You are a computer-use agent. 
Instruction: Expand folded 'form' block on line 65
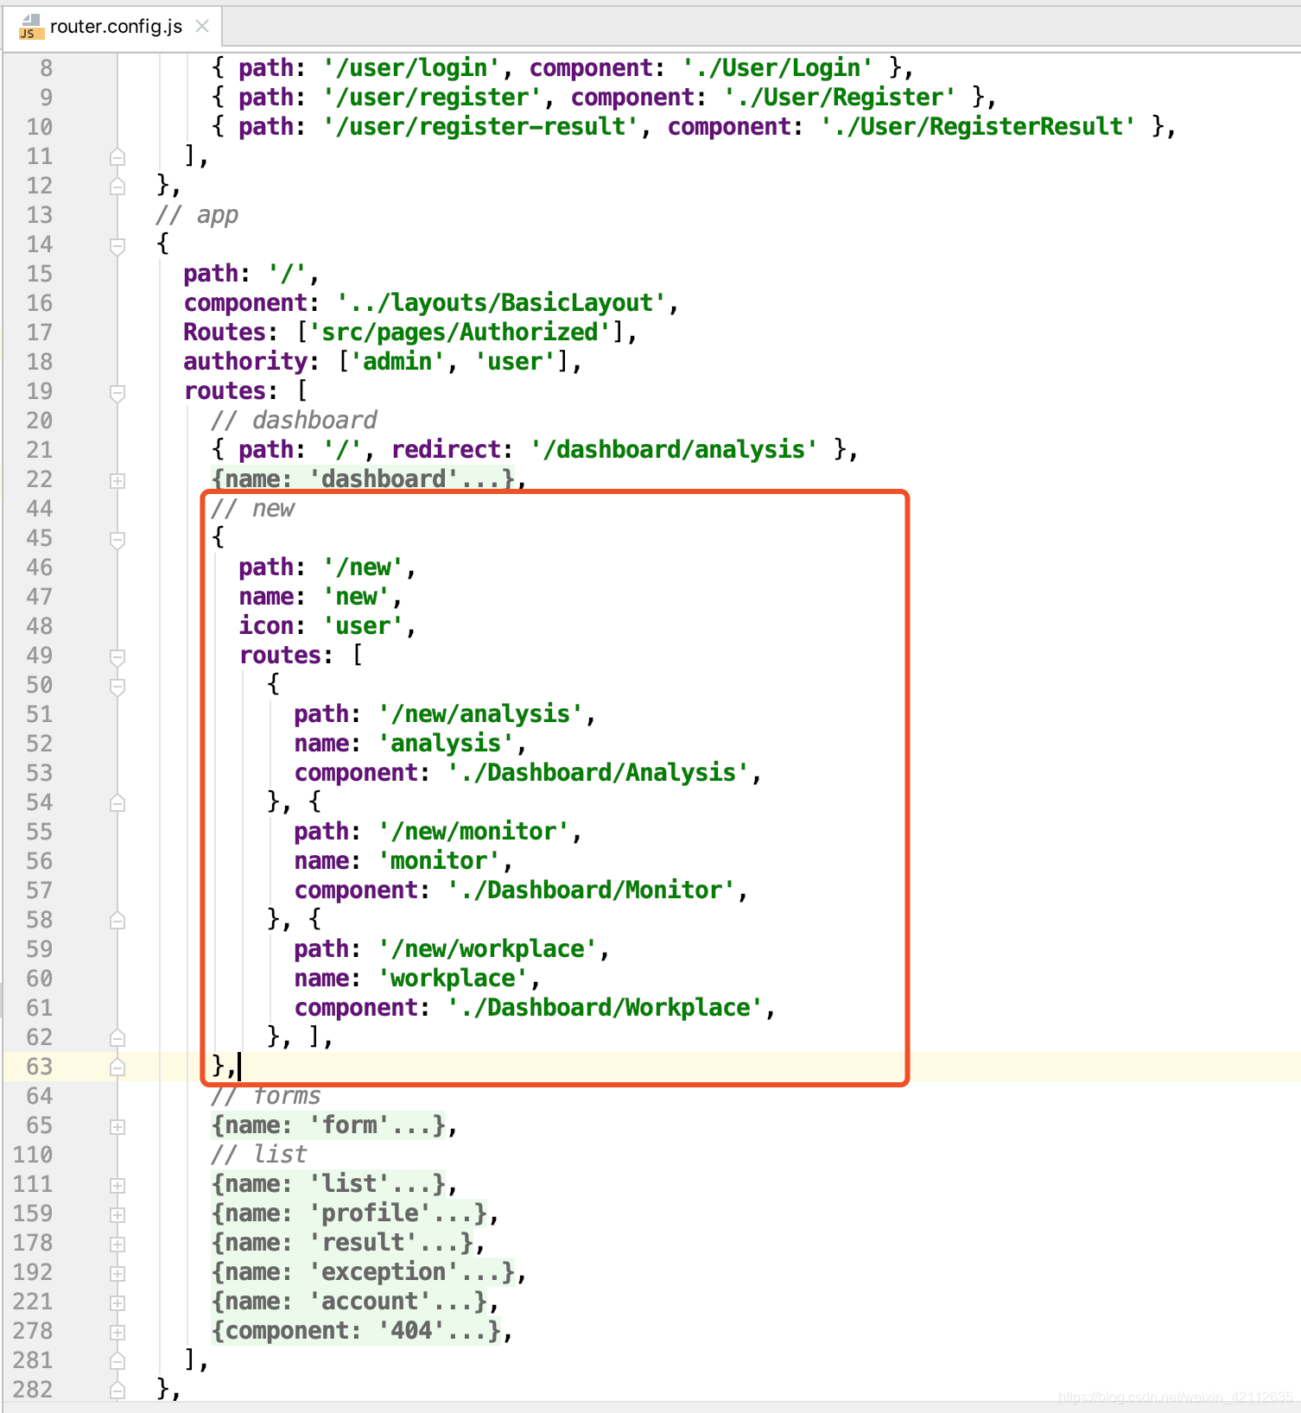click(117, 1127)
